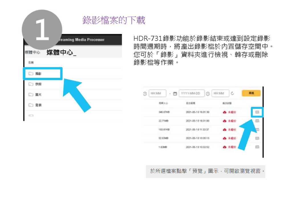
Task: Open the 快照 snapshot folder
Action: pyautogui.click(x=38, y=84)
